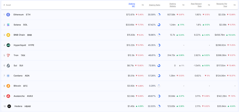
Task: Click the 7d header next to Staking MC
Action: (x=143, y=5)
